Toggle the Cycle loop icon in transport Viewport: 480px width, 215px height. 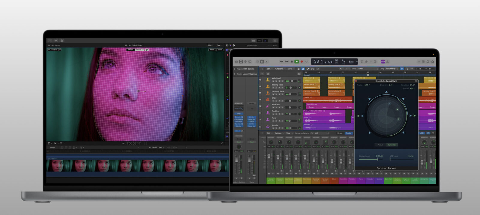coord(307,61)
